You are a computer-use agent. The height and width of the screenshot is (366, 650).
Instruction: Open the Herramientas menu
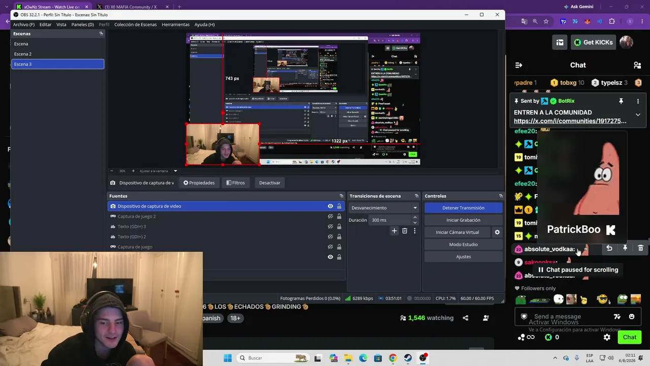click(x=176, y=24)
